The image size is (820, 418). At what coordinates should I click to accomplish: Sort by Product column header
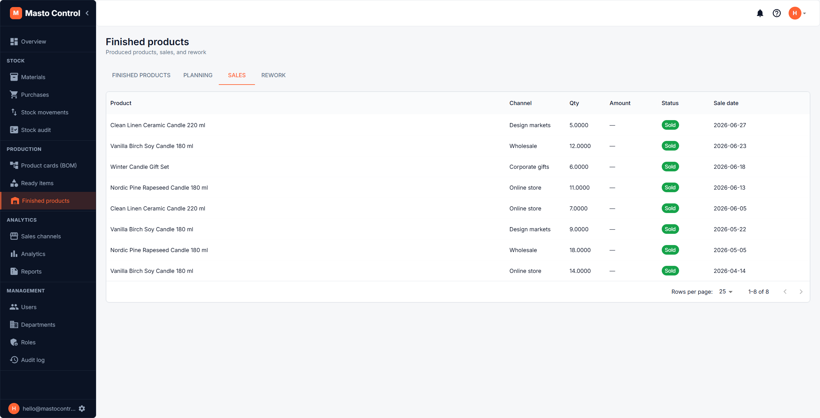pos(121,103)
